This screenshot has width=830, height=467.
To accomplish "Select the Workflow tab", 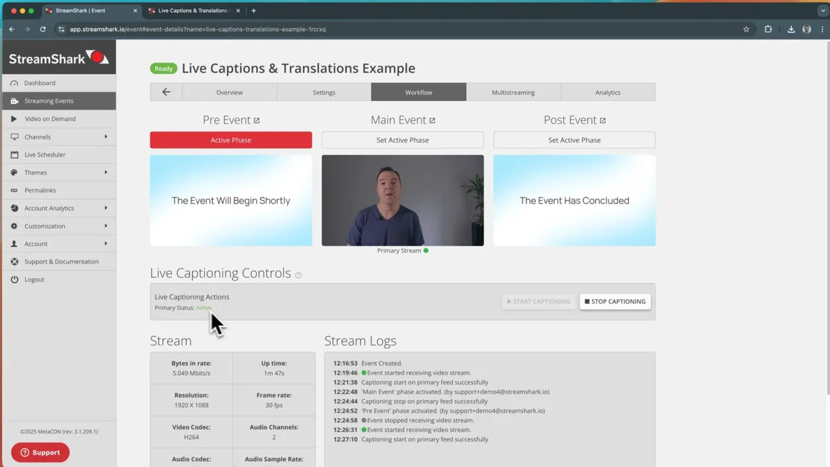I will point(418,92).
